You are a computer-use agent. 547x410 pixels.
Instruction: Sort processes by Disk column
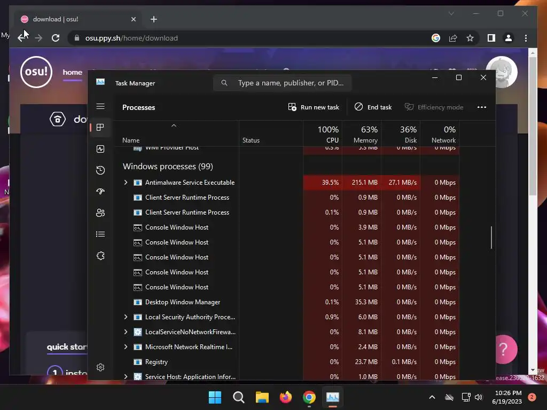point(401,134)
